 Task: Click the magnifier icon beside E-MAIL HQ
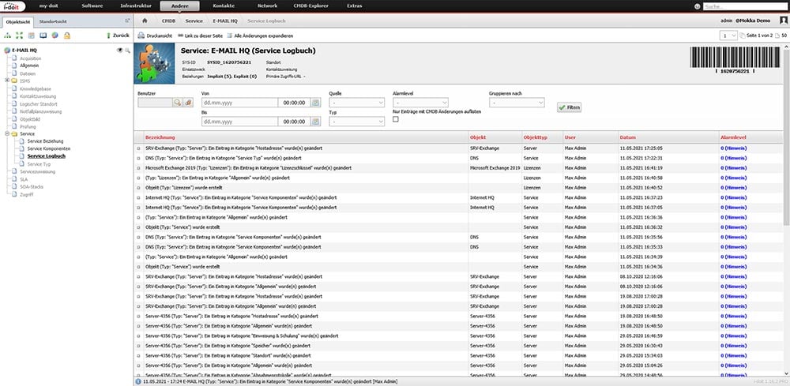click(127, 51)
